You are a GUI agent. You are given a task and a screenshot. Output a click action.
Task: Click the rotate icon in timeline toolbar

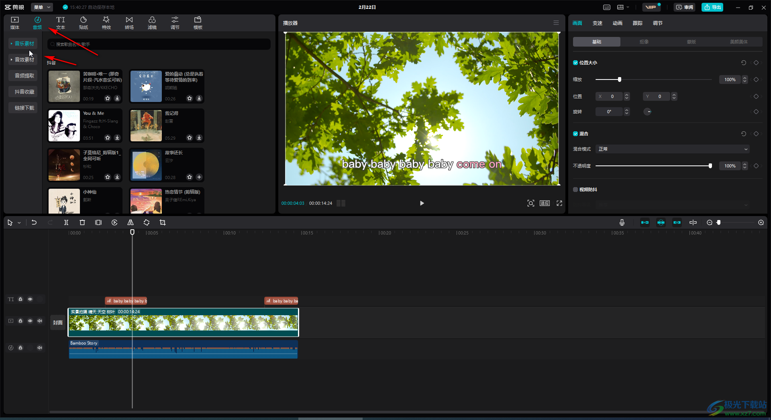coord(147,222)
